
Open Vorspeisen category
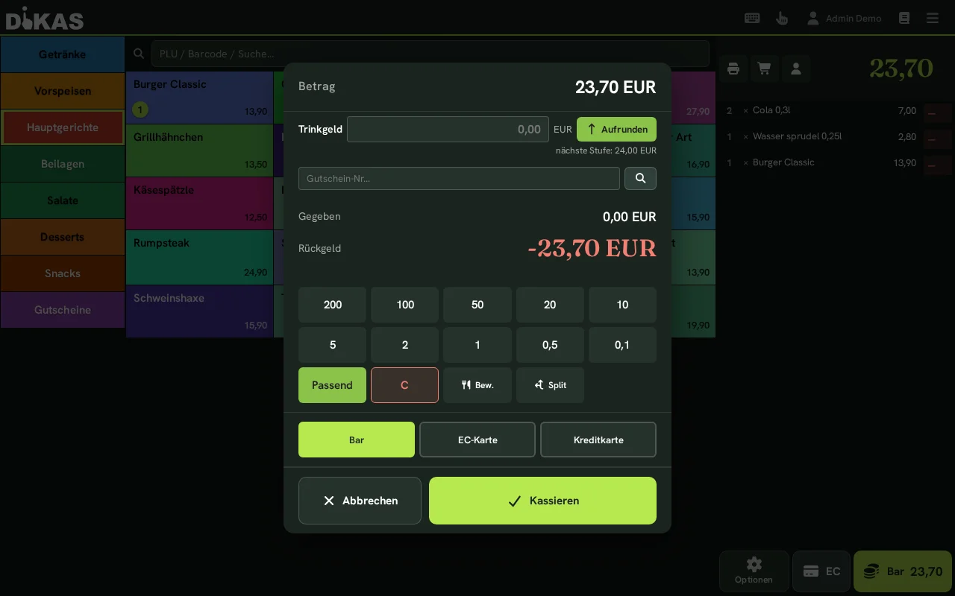[63, 91]
